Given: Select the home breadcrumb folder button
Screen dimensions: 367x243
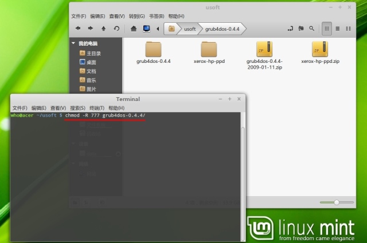Looking at the screenshot, I should click(171, 29).
